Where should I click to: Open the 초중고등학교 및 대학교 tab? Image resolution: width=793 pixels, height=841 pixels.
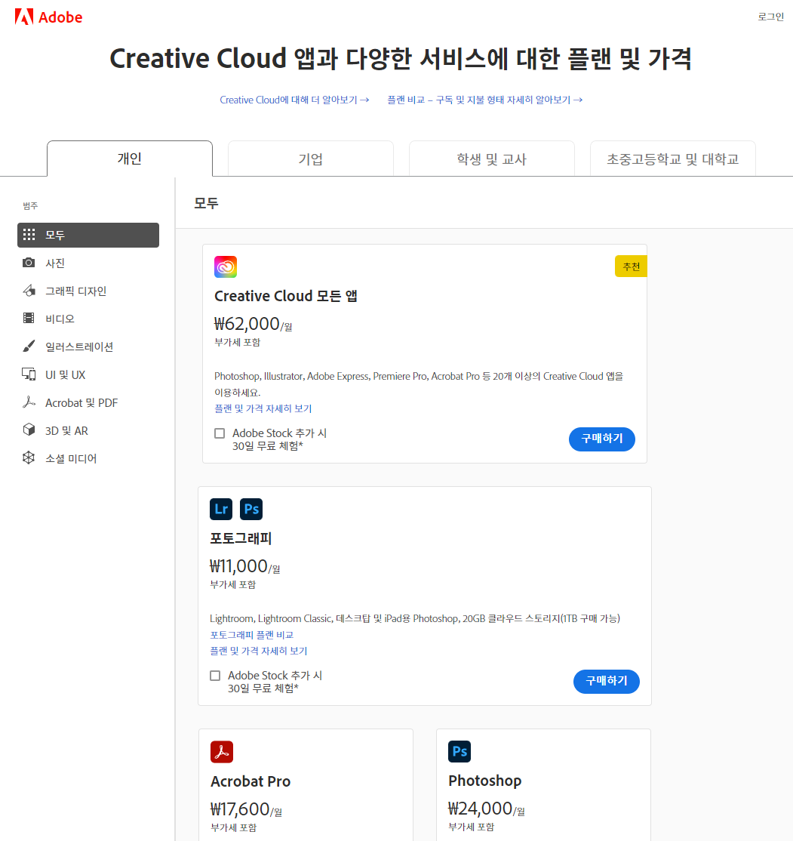tap(673, 159)
